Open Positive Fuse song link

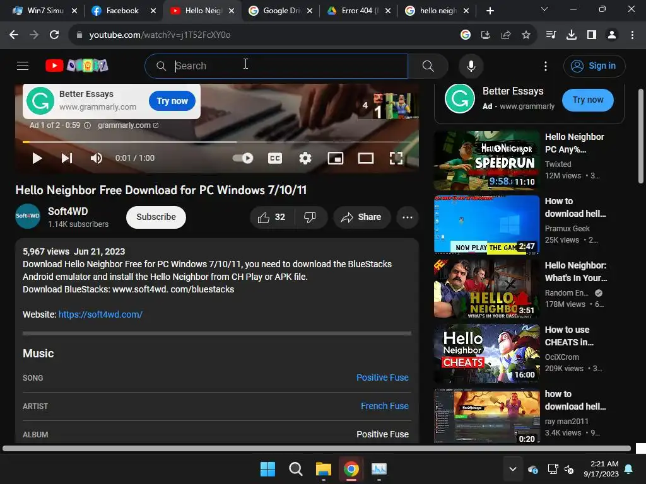(382, 378)
